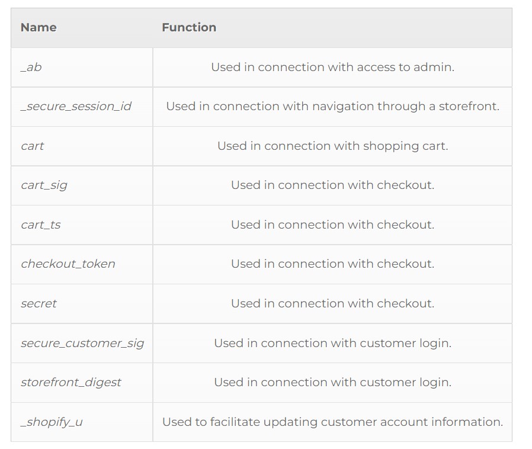This screenshot has width=532, height=449.
Task: Click the checkout_token cookie name
Action: 68,264
